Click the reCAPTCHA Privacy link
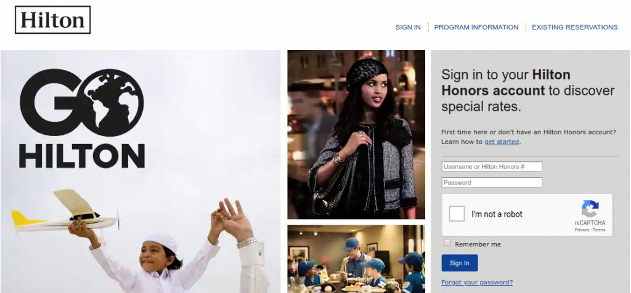631x293 pixels. (x=582, y=230)
